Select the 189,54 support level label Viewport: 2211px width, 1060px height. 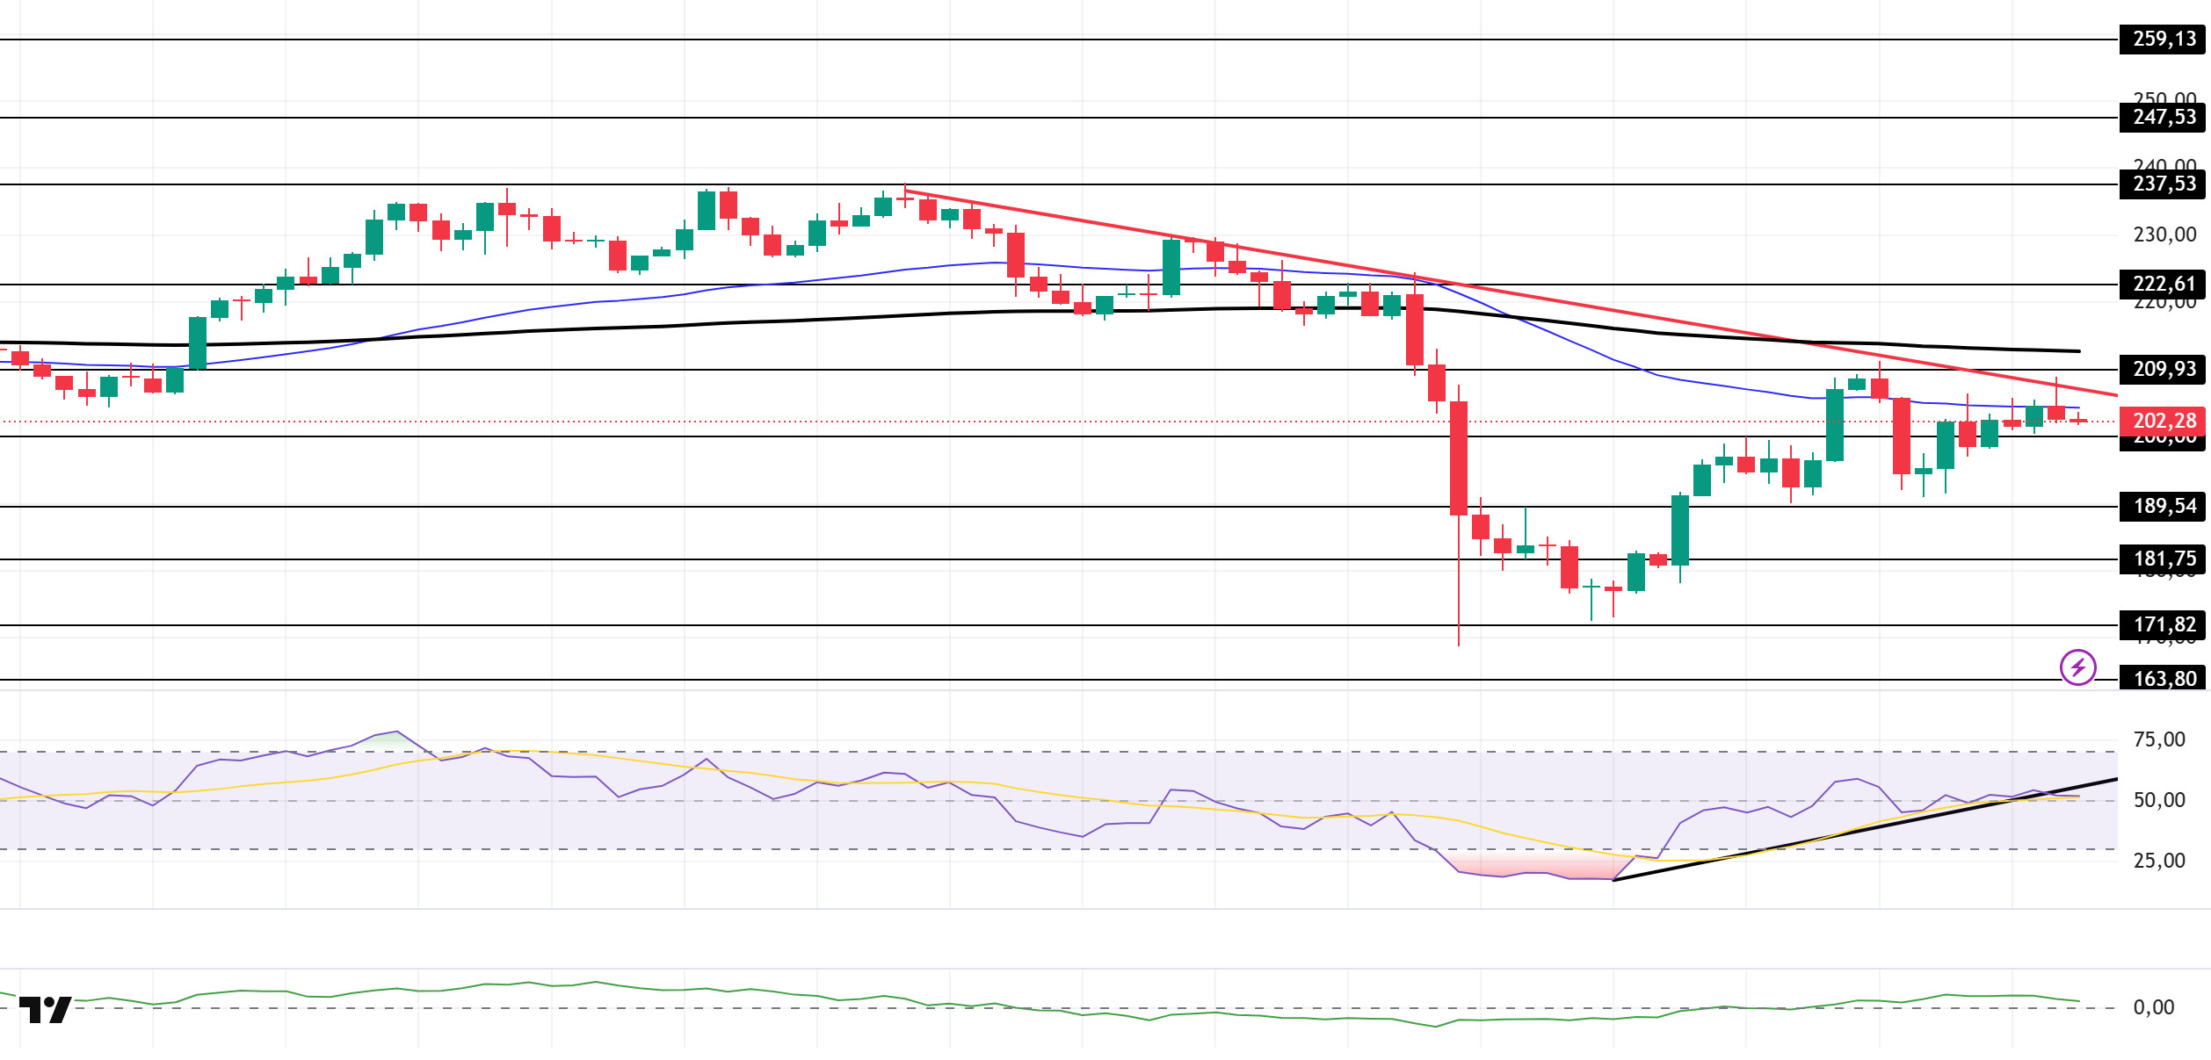point(2163,507)
